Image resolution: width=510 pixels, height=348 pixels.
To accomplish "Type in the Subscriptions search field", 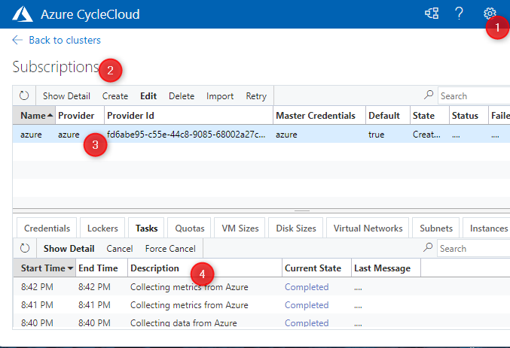I will (473, 96).
